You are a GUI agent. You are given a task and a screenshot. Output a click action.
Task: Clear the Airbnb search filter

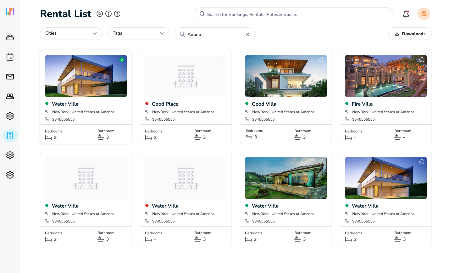[247, 34]
